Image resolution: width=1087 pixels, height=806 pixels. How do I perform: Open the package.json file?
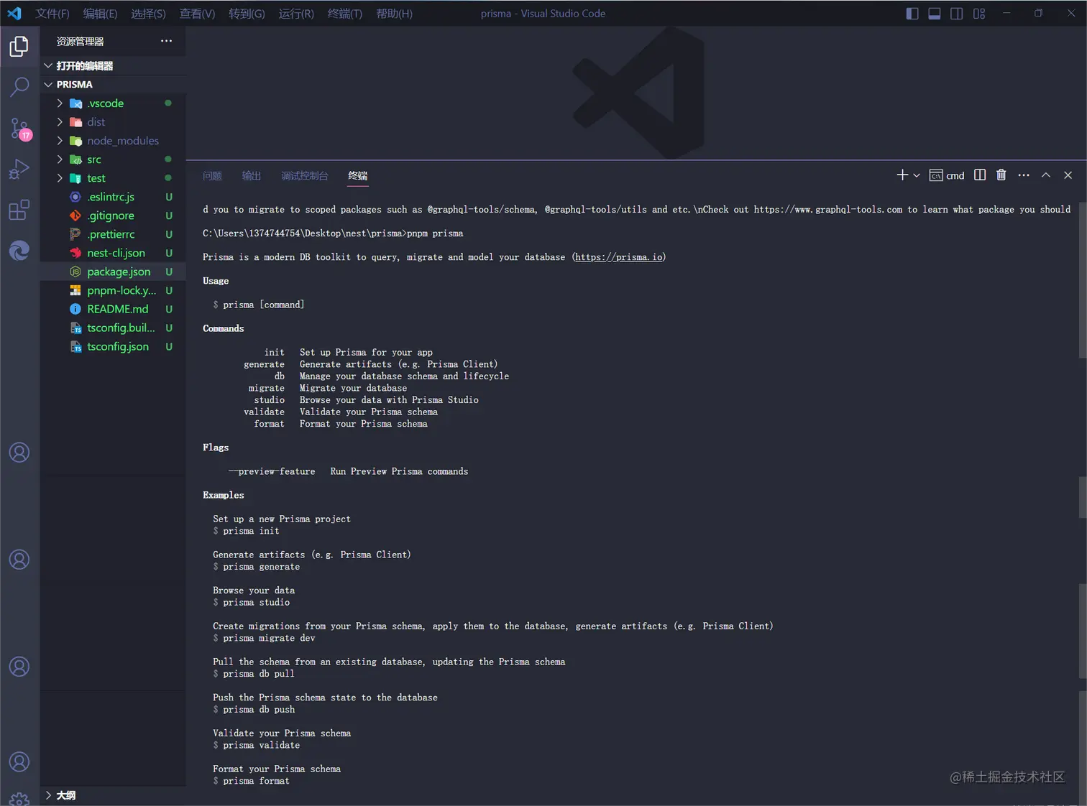coord(113,272)
